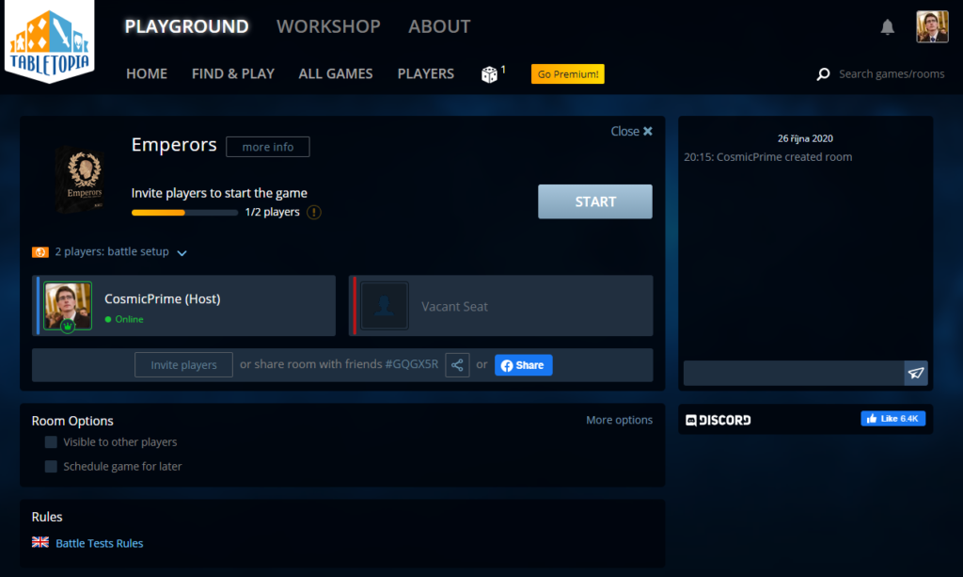Image resolution: width=963 pixels, height=577 pixels.
Task: Enable Visible to other players checkbox
Action: 52,442
